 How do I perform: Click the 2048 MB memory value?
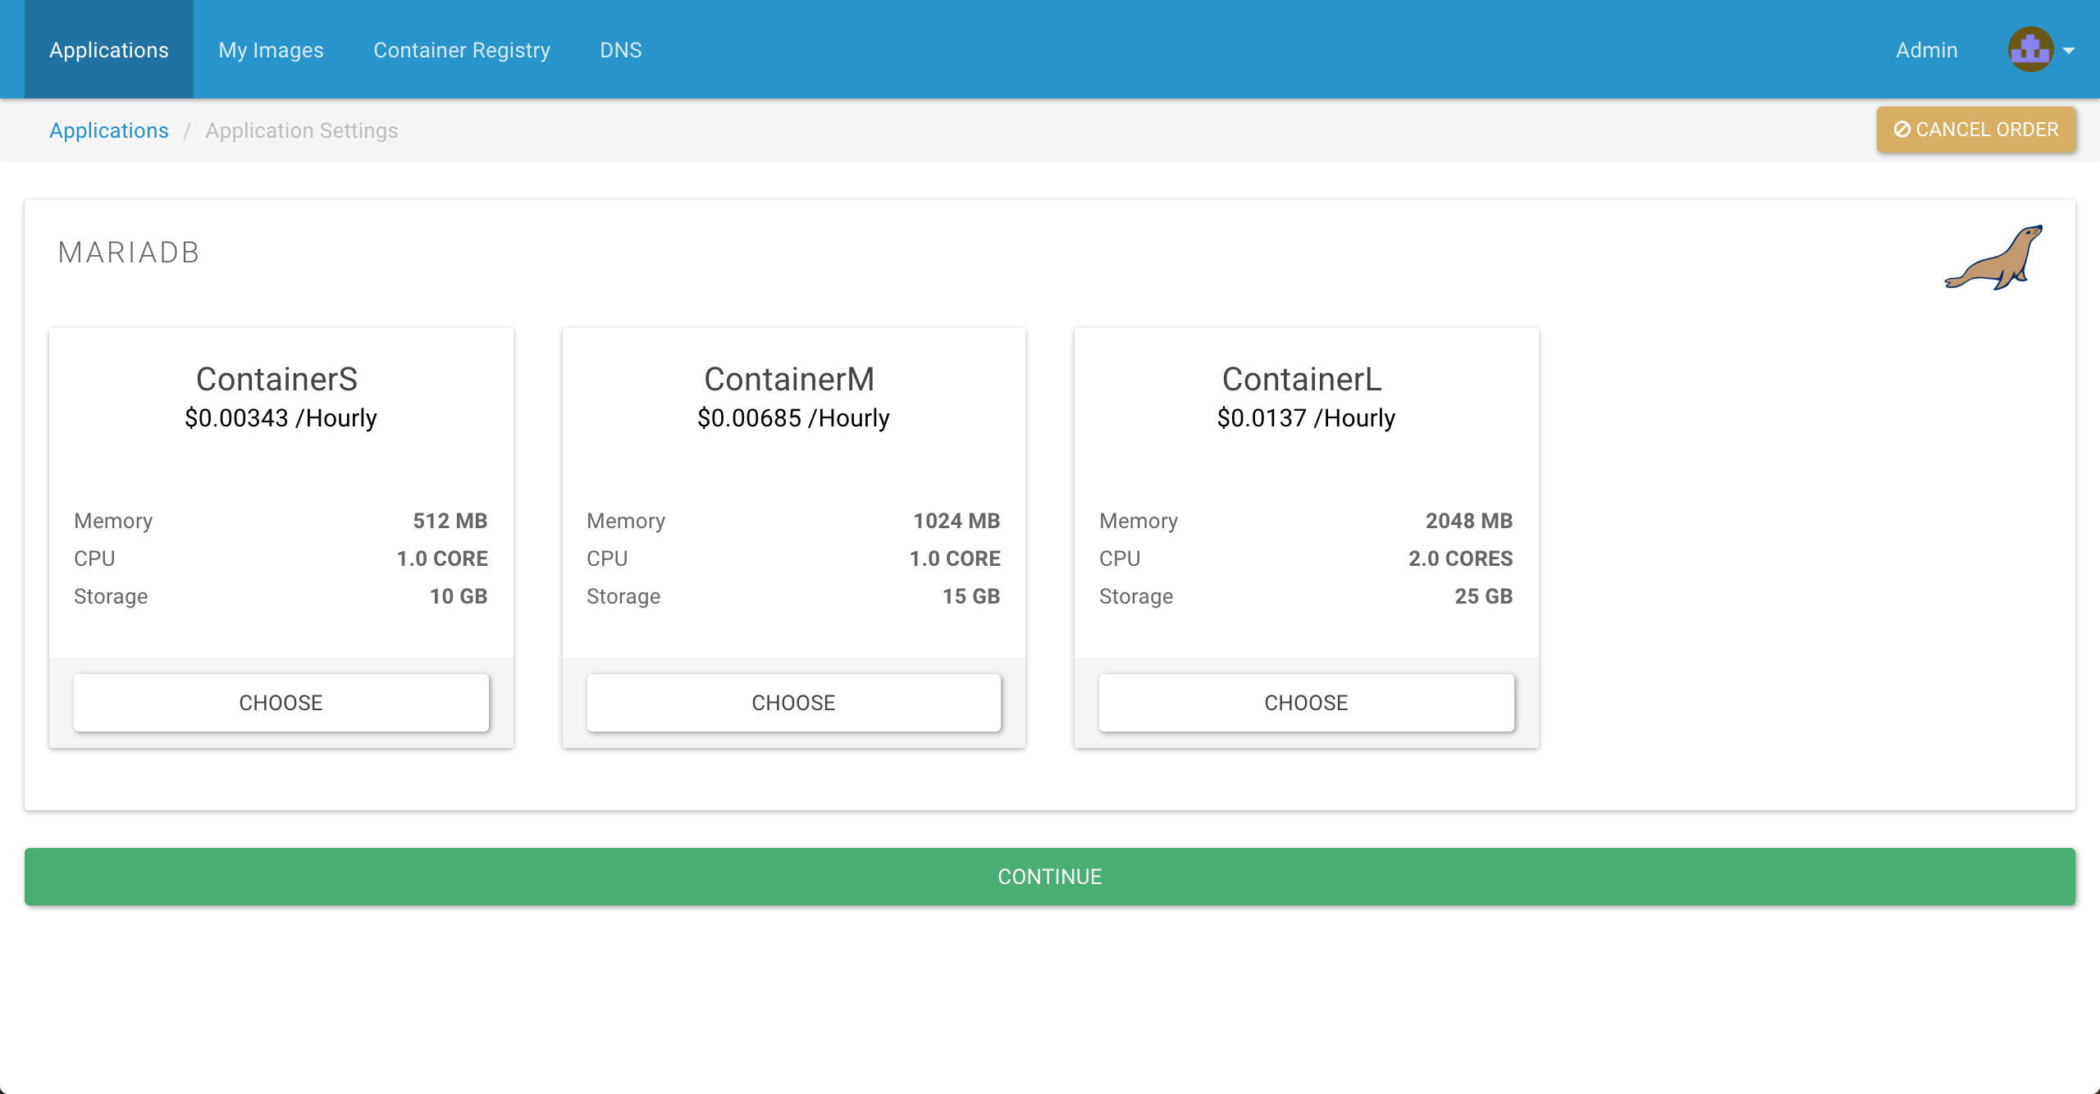[x=1469, y=521]
